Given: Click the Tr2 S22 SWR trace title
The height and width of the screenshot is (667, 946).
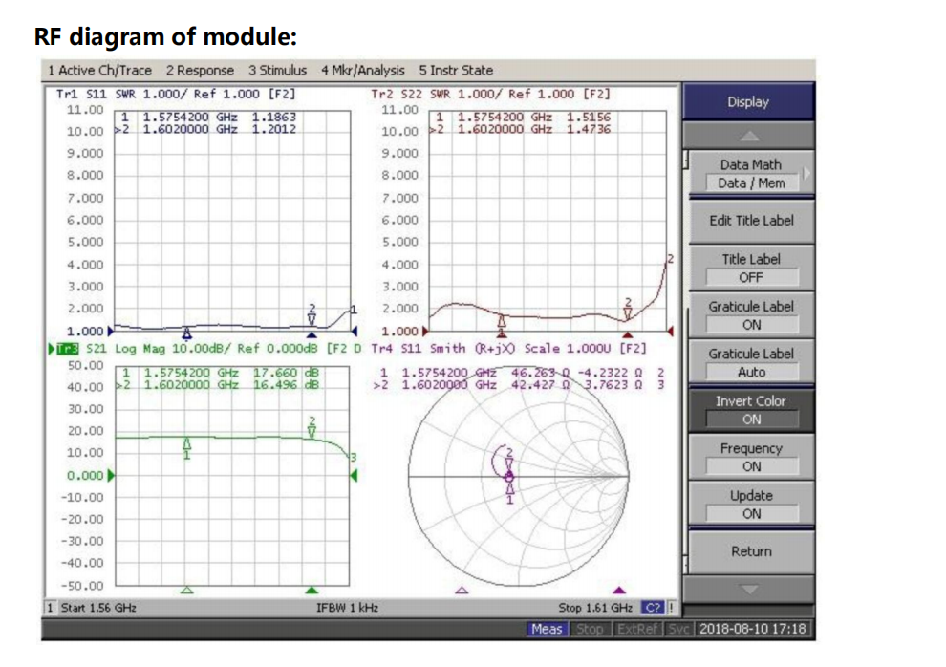Looking at the screenshot, I should point(490,94).
